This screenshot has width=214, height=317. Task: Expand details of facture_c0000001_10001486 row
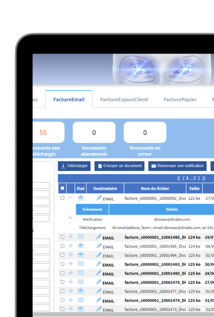(71, 236)
